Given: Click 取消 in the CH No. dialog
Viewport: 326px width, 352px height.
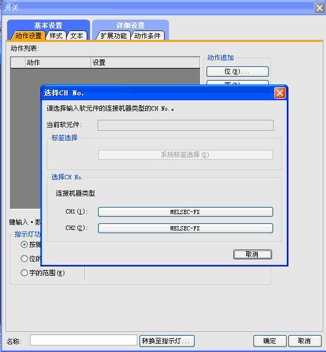Looking at the screenshot, I should (252, 254).
